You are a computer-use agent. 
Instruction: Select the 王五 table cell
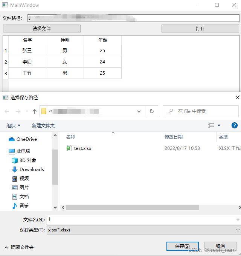pos(27,73)
